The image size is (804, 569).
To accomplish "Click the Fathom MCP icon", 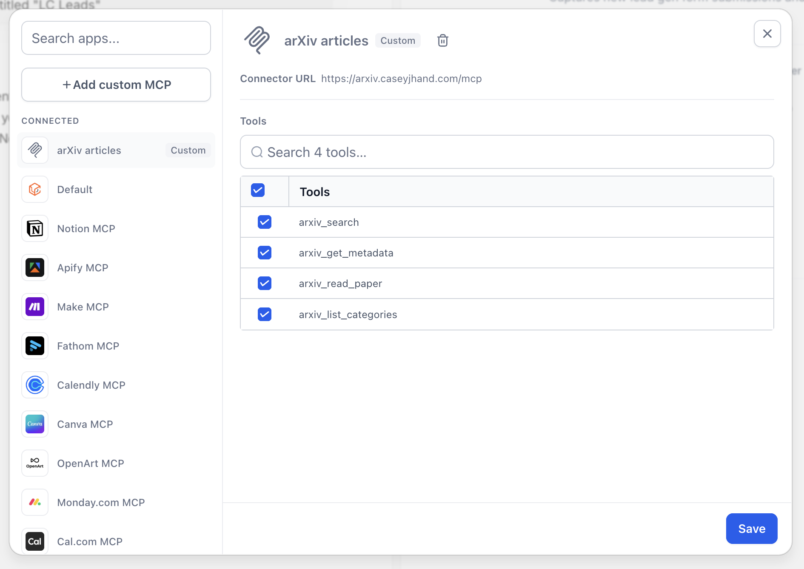I will coord(35,346).
